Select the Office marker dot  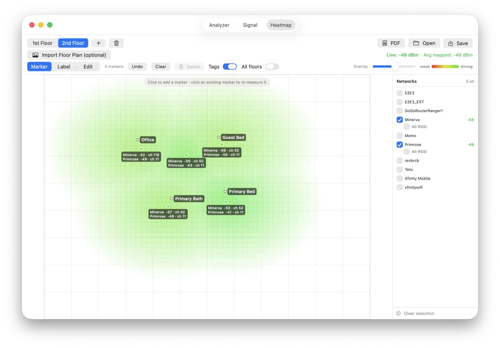tap(141, 149)
